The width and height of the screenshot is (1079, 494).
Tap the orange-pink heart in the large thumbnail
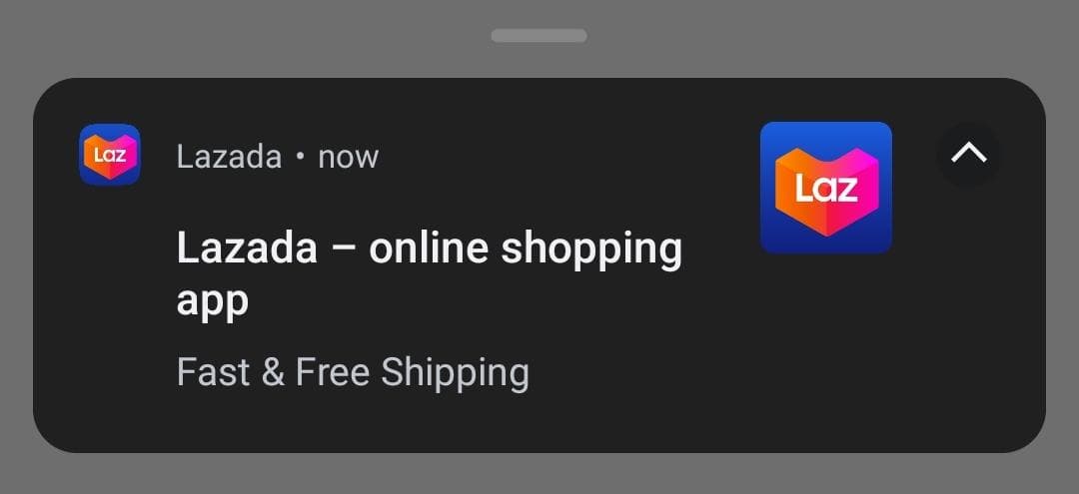click(826, 191)
